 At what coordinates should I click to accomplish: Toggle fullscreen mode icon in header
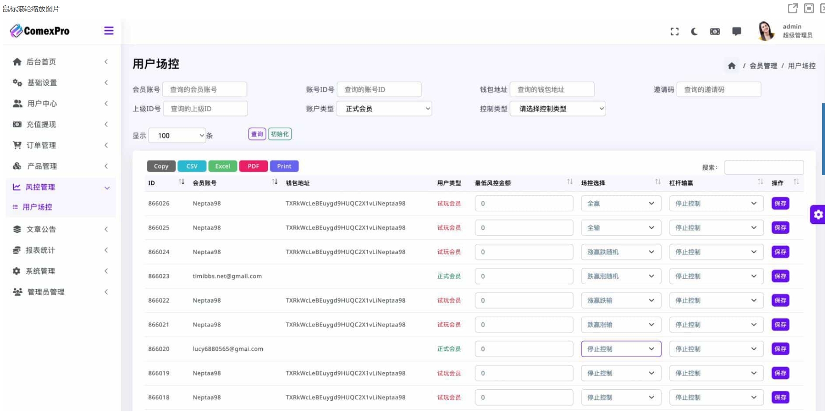pos(674,31)
